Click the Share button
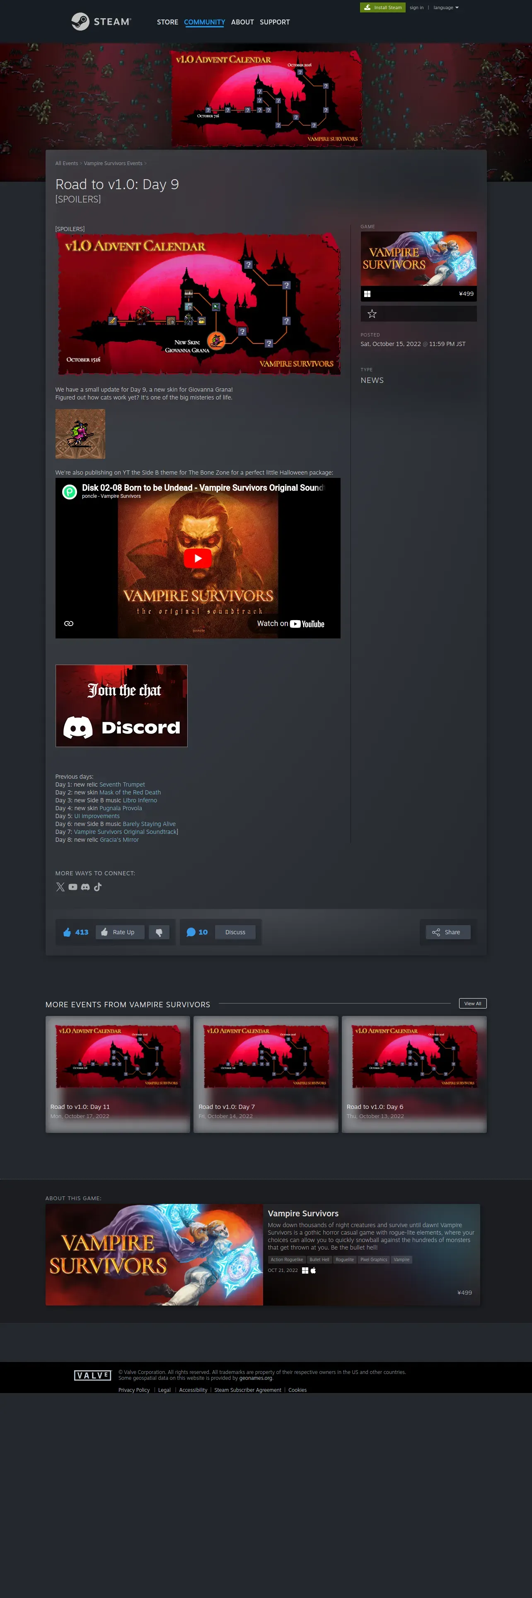This screenshot has width=532, height=1598. [x=448, y=932]
